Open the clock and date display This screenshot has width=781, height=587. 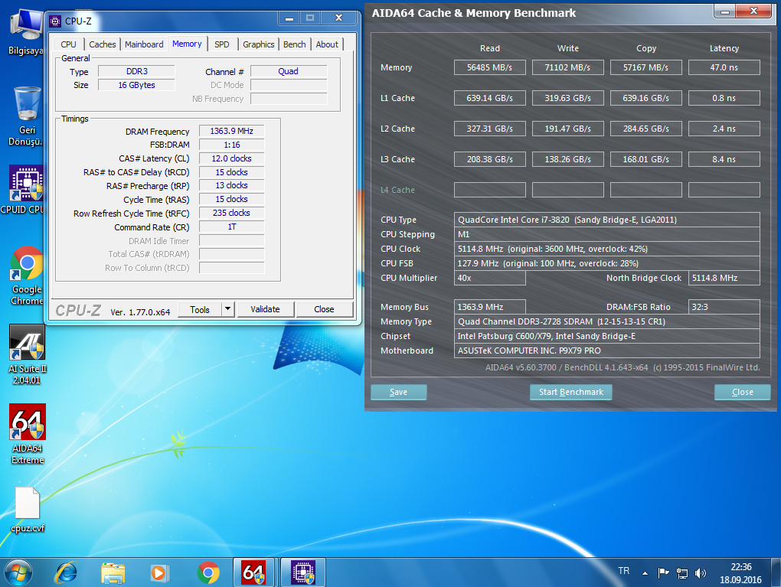coord(740,573)
